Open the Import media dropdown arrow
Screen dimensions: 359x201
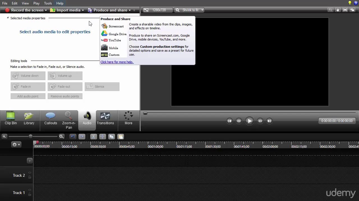point(83,10)
